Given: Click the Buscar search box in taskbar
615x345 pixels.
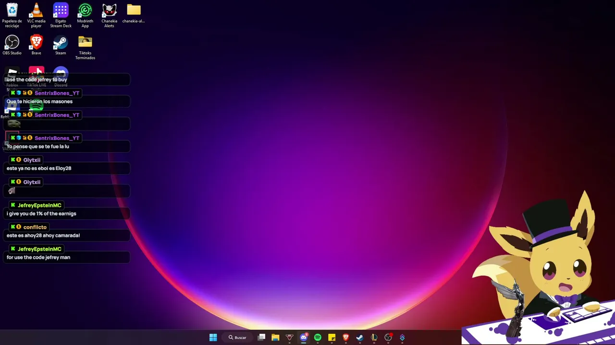Looking at the screenshot, I should 237,337.
